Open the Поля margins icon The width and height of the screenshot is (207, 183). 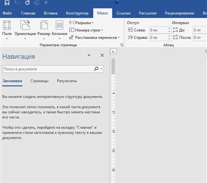pyautogui.click(x=7, y=25)
